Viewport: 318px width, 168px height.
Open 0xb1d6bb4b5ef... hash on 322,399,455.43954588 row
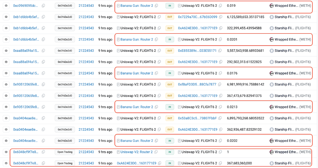26,28
